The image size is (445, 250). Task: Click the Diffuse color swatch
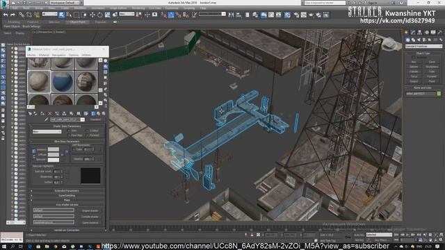(54, 154)
